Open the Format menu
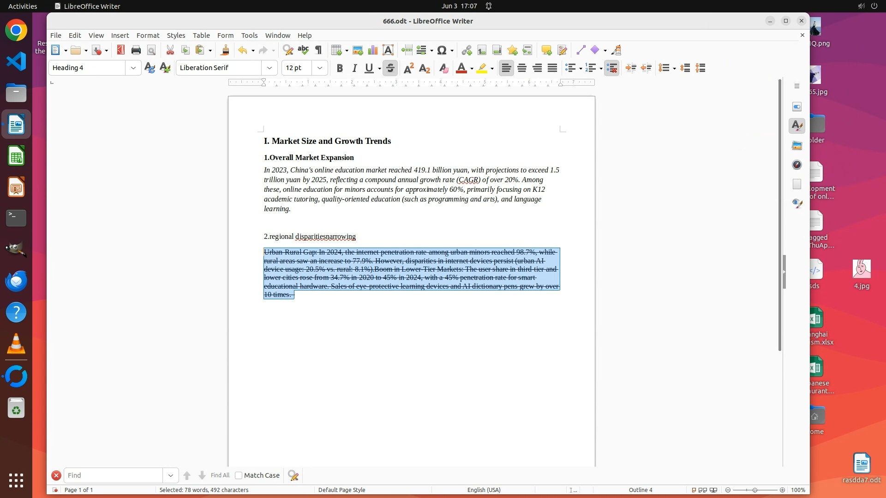The height and width of the screenshot is (498, 886). pos(148,36)
